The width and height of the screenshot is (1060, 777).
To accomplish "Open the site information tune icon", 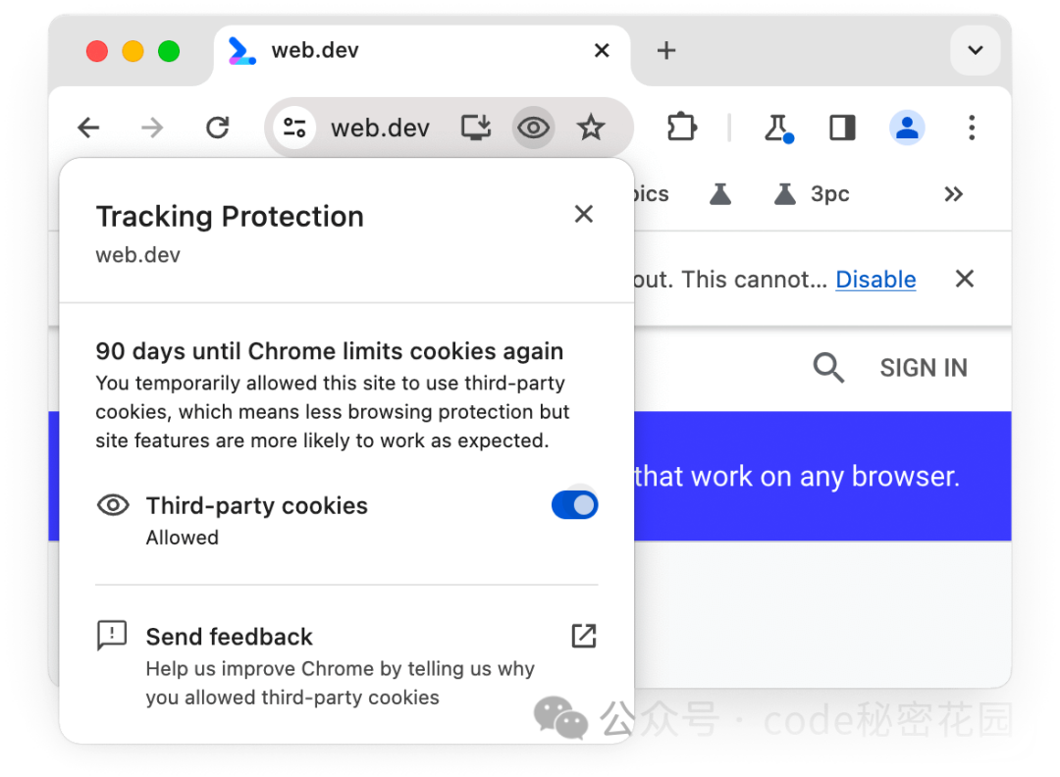I will (x=294, y=127).
